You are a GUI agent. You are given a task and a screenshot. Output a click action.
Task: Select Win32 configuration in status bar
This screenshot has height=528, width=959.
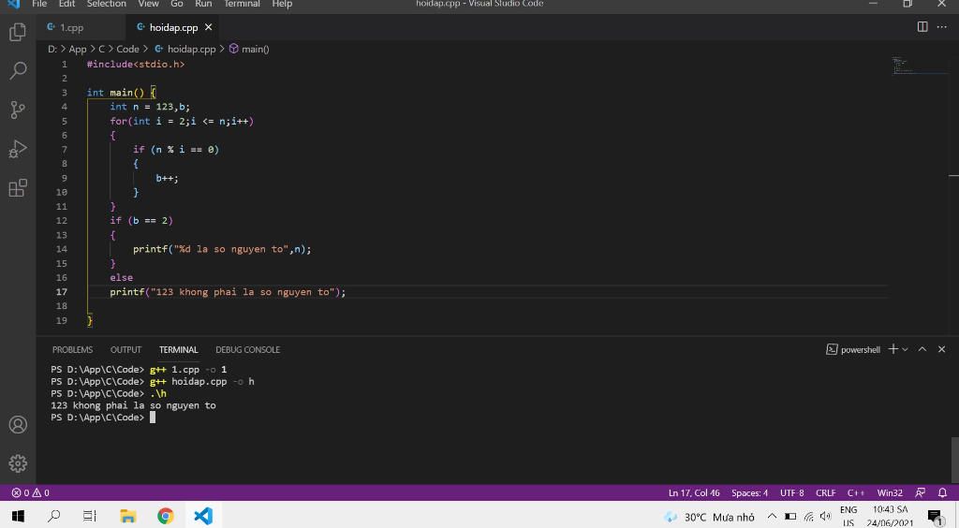(x=890, y=492)
